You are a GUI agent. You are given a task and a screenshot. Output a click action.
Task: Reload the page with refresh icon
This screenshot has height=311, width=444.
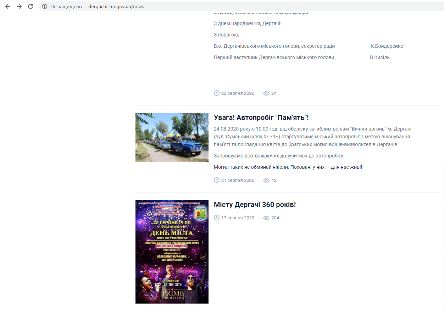(x=30, y=6)
